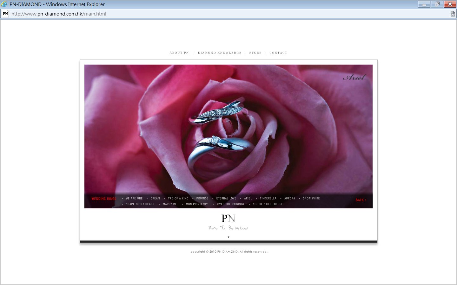Click the Wedding Rings category label
The image size is (457, 285).
pyautogui.click(x=104, y=199)
